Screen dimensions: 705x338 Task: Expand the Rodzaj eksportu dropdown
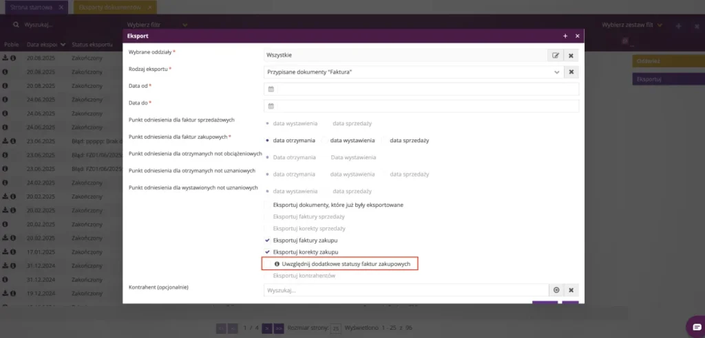click(556, 72)
